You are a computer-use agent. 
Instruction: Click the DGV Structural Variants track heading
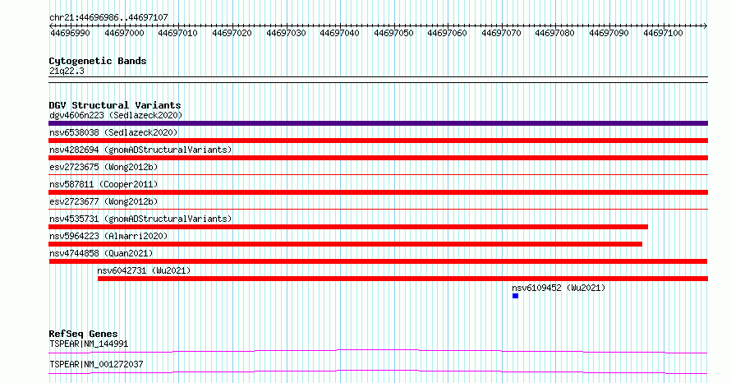pos(115,105)
